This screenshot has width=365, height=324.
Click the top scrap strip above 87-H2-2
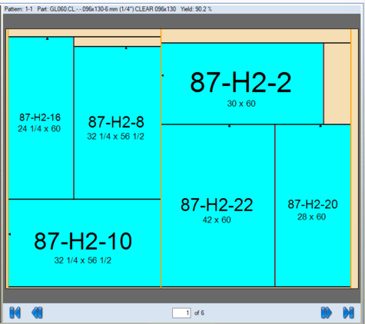coord(256,36)
